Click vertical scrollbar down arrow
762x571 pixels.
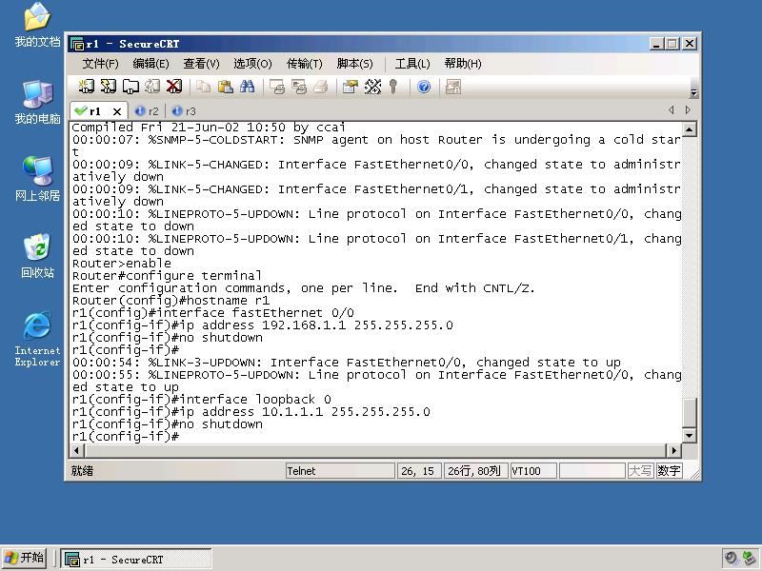[x=689, y=435]
